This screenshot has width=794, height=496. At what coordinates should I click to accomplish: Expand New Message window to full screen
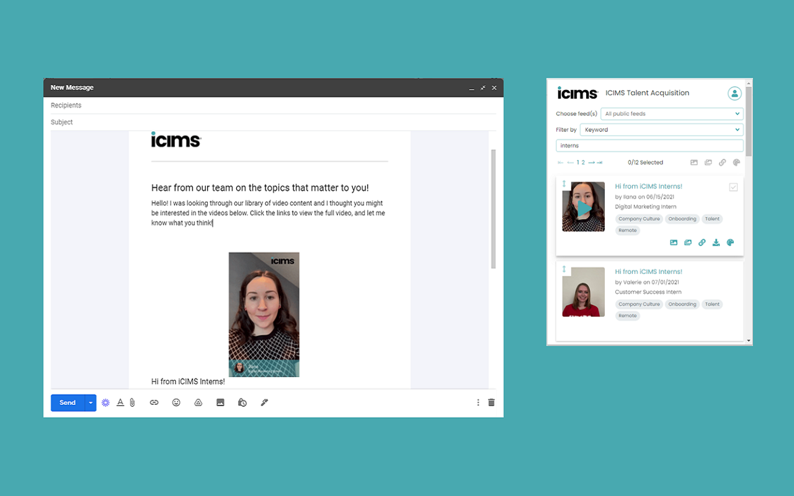483,88
